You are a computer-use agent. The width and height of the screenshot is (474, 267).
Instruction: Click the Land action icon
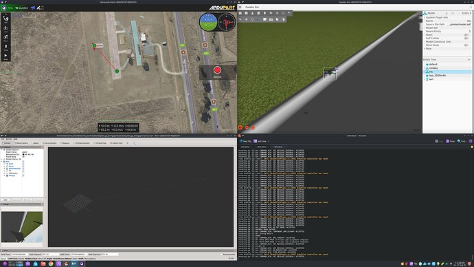(x=5, y=29)
